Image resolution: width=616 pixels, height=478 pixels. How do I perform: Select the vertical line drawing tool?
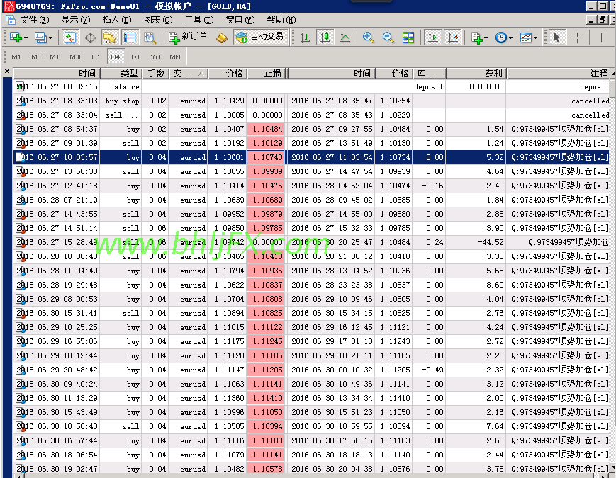click(601, 38)
